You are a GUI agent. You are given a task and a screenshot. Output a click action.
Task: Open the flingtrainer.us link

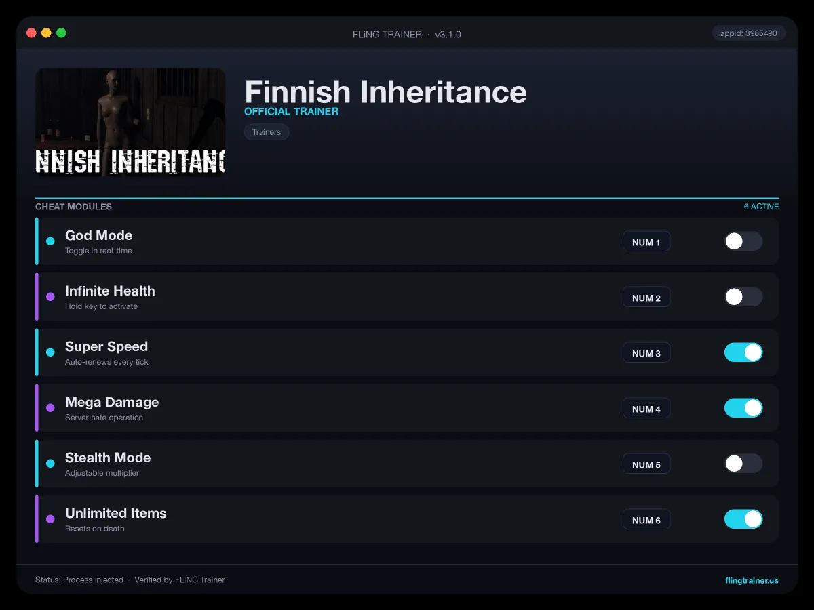(x=752, y=580)
